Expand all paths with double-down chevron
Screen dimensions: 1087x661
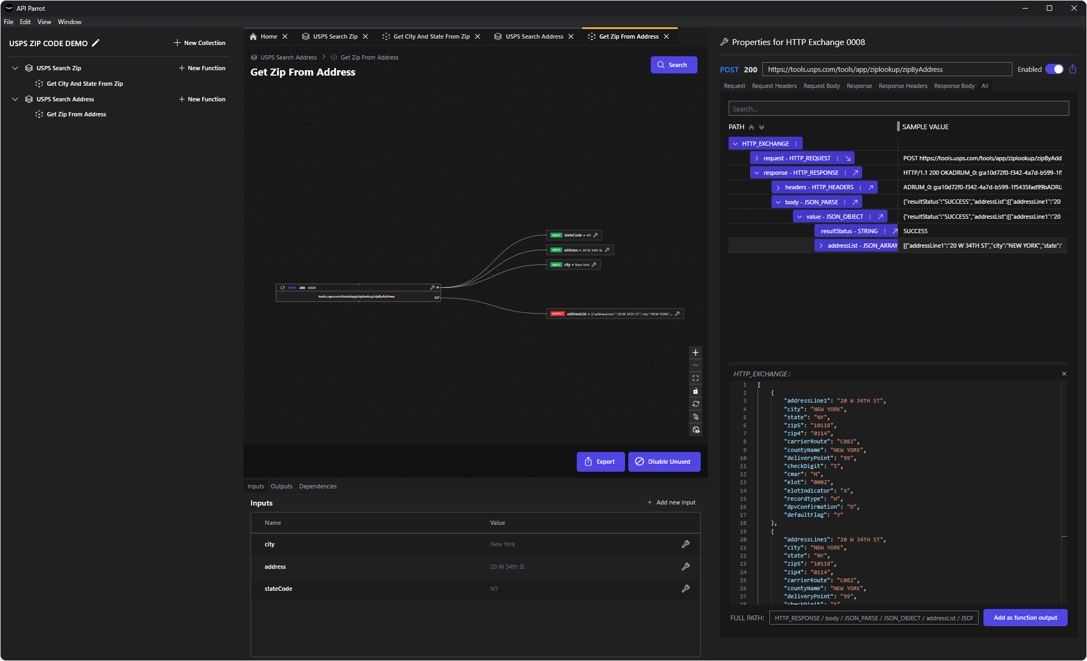tap(761, 127)
